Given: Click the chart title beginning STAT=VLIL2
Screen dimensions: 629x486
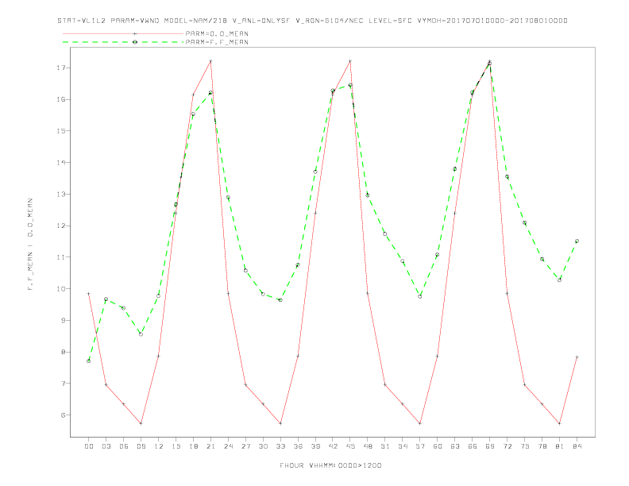Looking at the screenshot, I should click(x=312, y=21).
